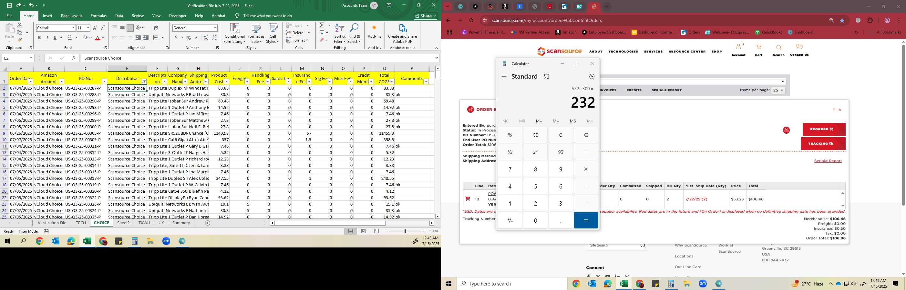Image resolution: width=906 pixels, height=290 pixels.
Task: Switch to the Summary worksheet tab
Action: tap(181, 223)
